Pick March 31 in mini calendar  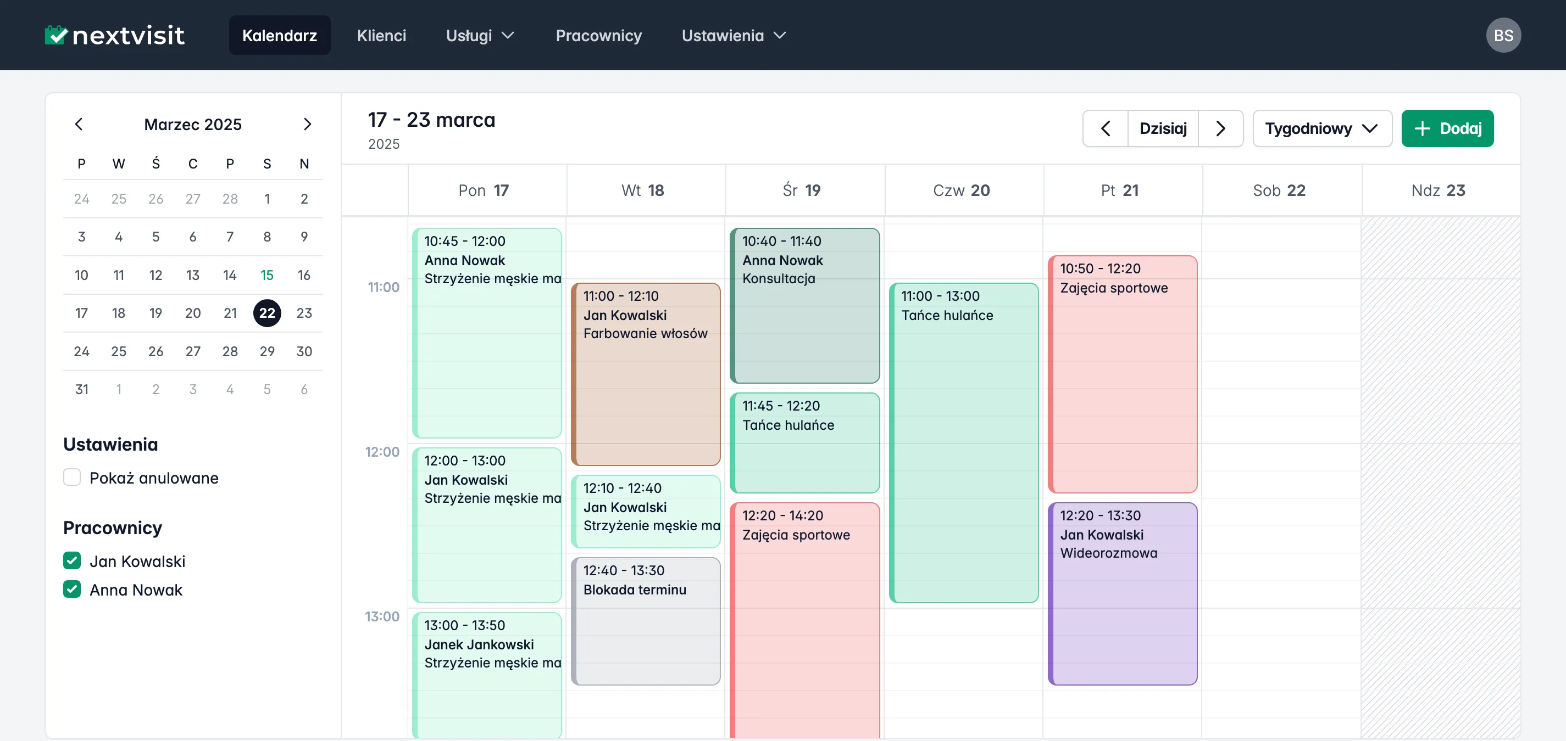(x=81, y=389)
